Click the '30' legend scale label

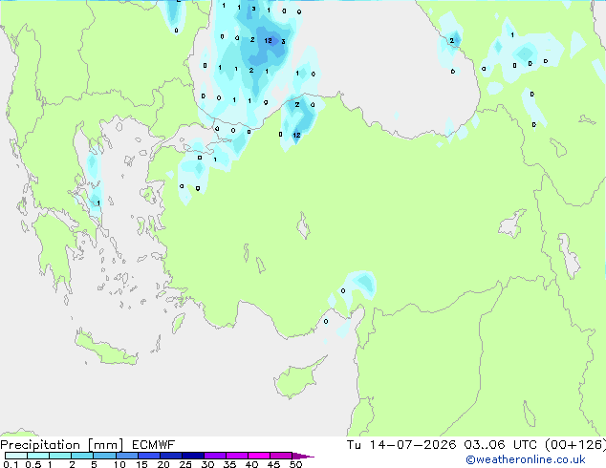click(x=207, y=464)
